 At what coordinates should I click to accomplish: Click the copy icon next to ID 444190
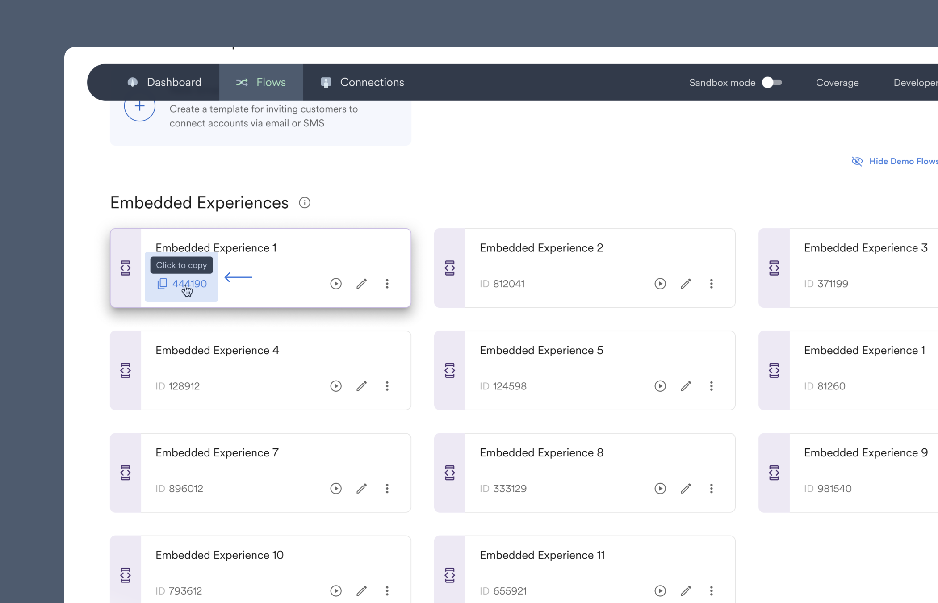click(x=162, y=284)
